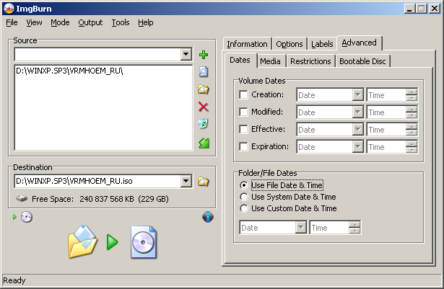Image resolution: width=444 pixels, height=289 pixels.
Task: Switch to the Media sub-tab
Action: (270, 61)
